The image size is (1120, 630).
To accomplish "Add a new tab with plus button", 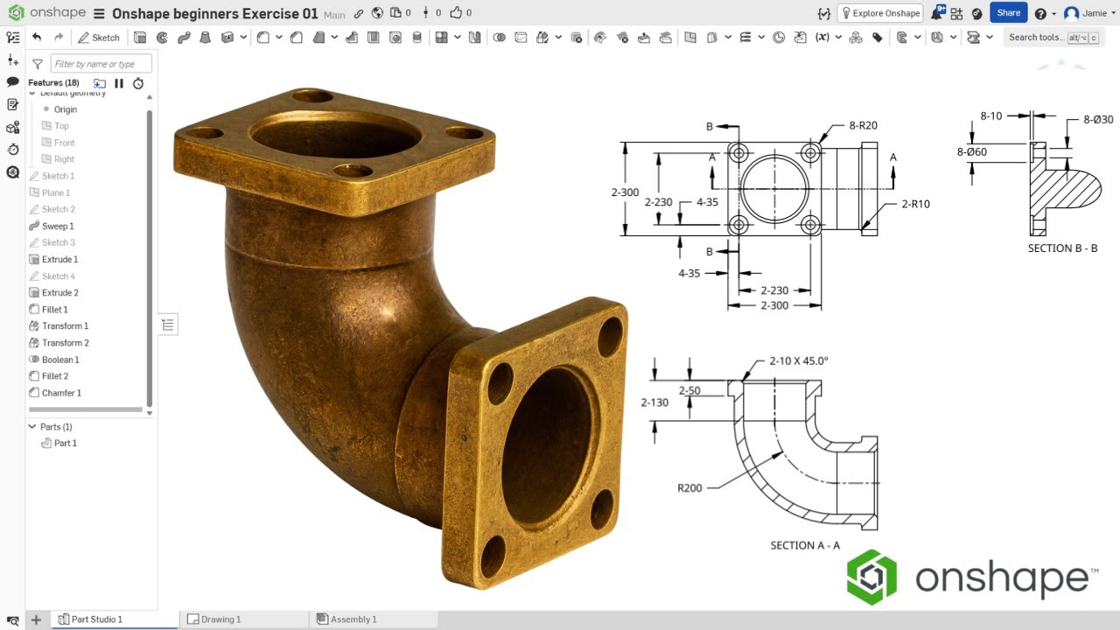I will [36, 619].
